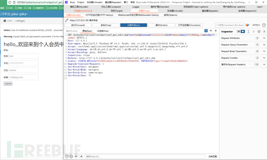Click the Inspector expand all sections icon
The height and width of the screenshot is (160, 267).
pos(248,31)
